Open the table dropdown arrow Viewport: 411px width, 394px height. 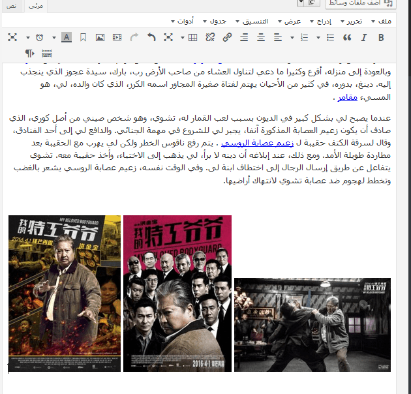tap(183, 38)
